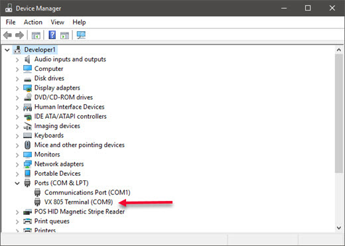Click the vertical scrollbar thumb
This screenshot has height=246, width=345.
point(338,113)
